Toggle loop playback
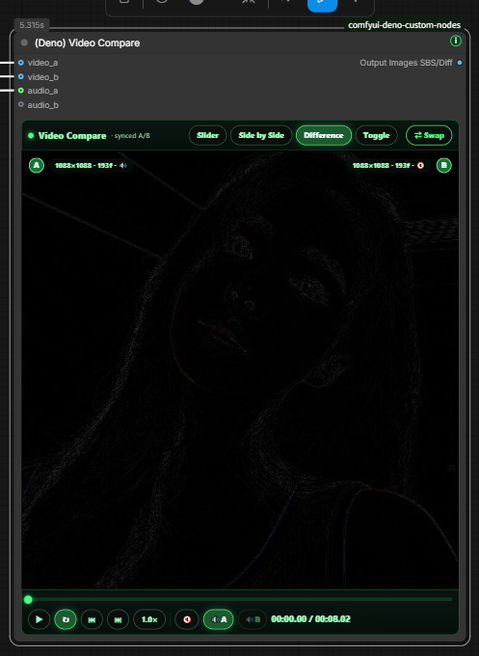The image size is (479, 656). (x=66, y=619)
